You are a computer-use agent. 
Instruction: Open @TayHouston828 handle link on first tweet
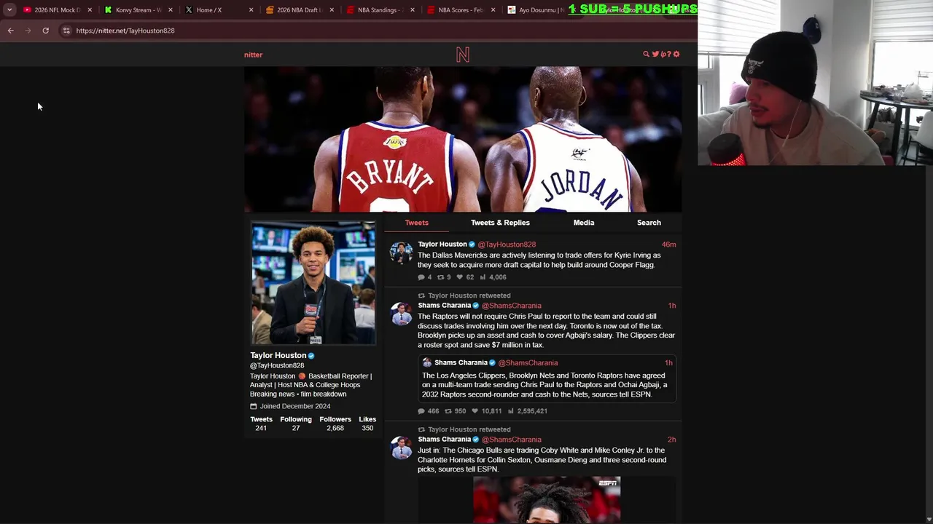(507, 245)
